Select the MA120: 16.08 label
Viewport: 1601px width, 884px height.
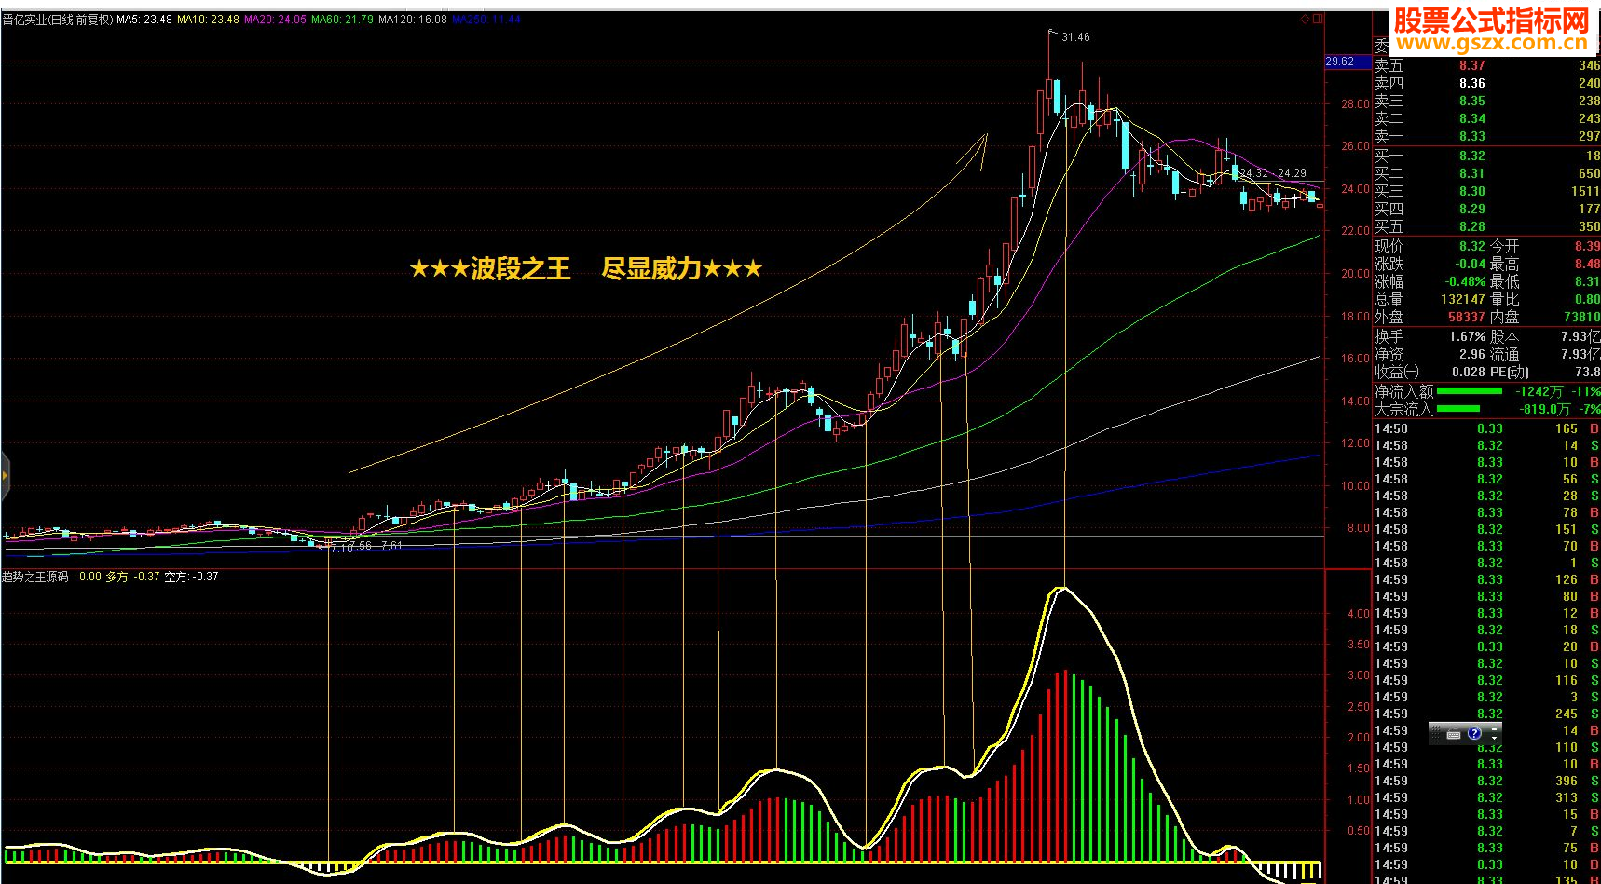tap(413, 20)
